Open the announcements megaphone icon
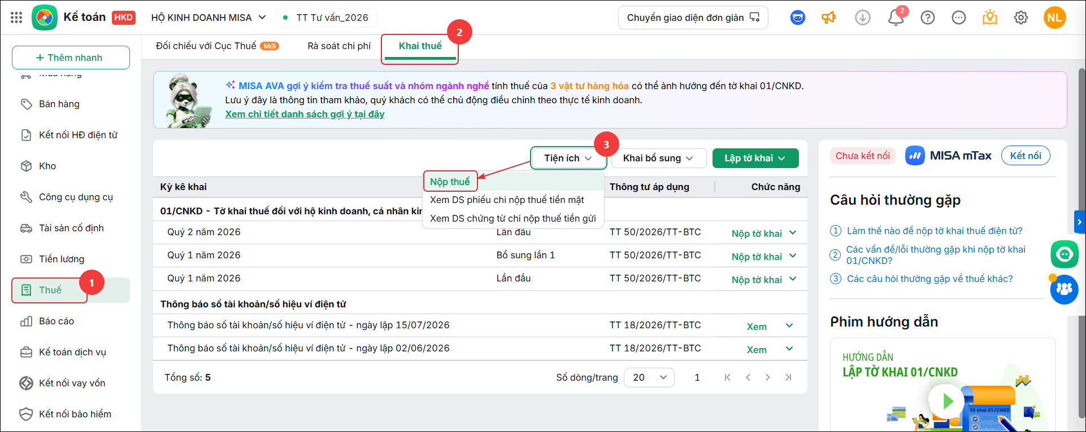This screenshot has height=432, width=1086. 829,18
